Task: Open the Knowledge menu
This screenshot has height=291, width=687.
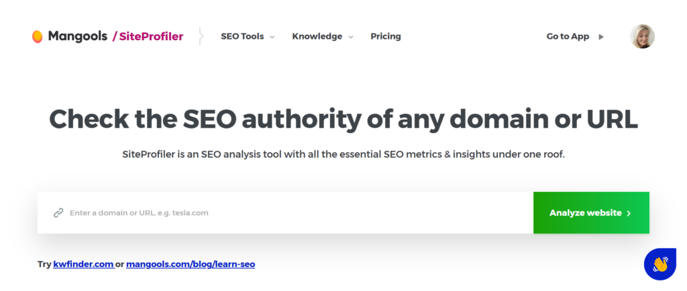Action: tap(317, 37)
